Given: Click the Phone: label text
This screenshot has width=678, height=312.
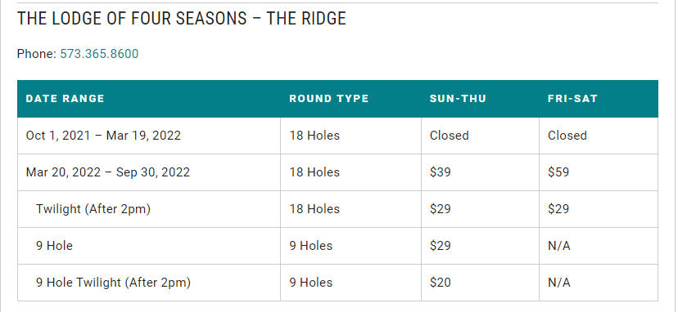Looking at the screenshot, I should tap(37, 54).
